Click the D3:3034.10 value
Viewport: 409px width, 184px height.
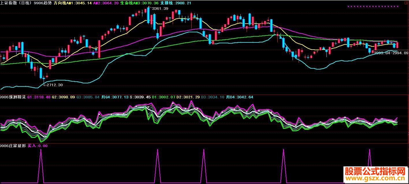point(213,97)
